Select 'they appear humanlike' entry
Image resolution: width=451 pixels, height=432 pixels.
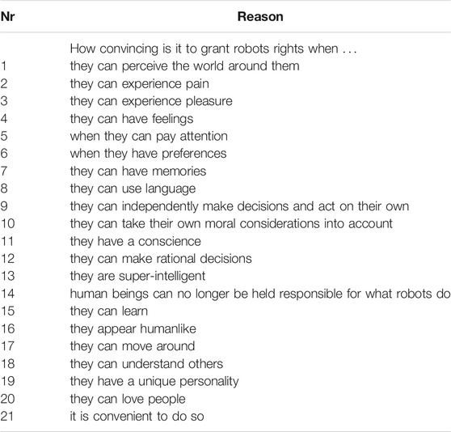coord(133,329)
